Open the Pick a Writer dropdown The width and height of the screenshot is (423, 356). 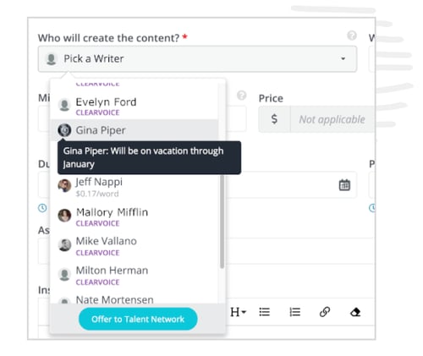[197, 59]
